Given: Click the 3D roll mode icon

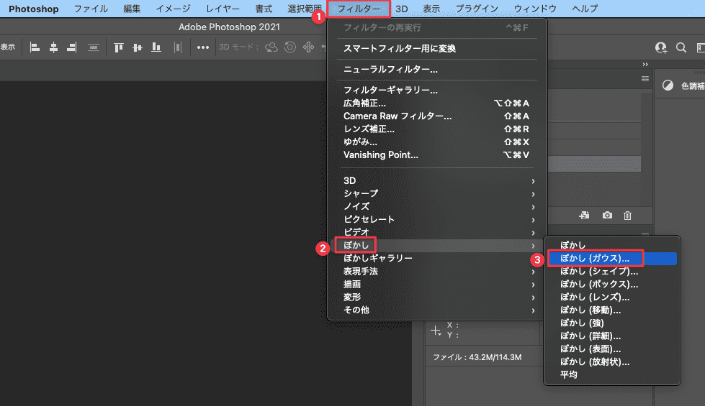Looking at the screenshot, I should 290,47.
